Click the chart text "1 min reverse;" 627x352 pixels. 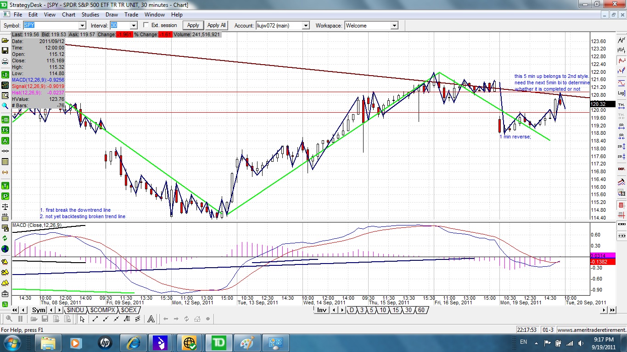point(515,137)
